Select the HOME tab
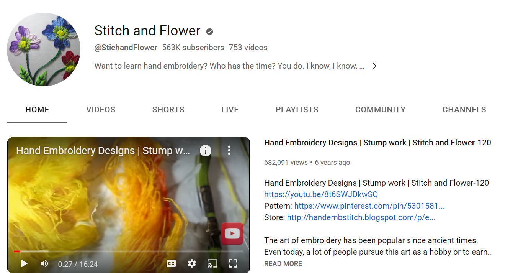 coord(37,110)
